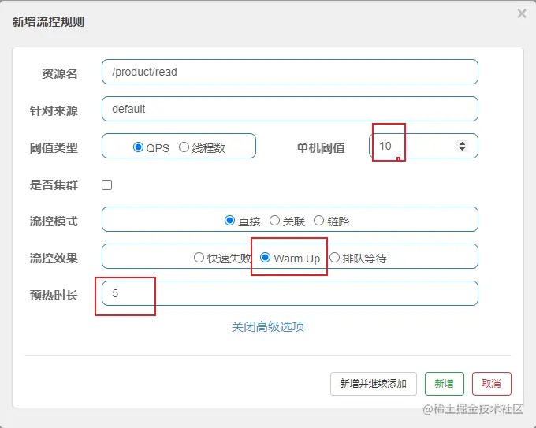
Task: Select 直接 flow control mode
Action: (x=229, y=221)
